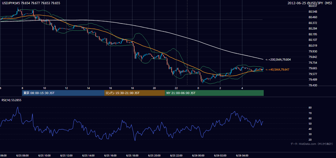
Task: Click the 40 SMA 79.647 label
Action: tap(277, 70)
